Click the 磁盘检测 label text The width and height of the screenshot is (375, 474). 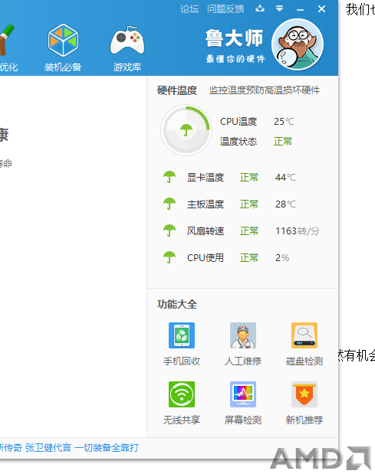tap(304, 361)
